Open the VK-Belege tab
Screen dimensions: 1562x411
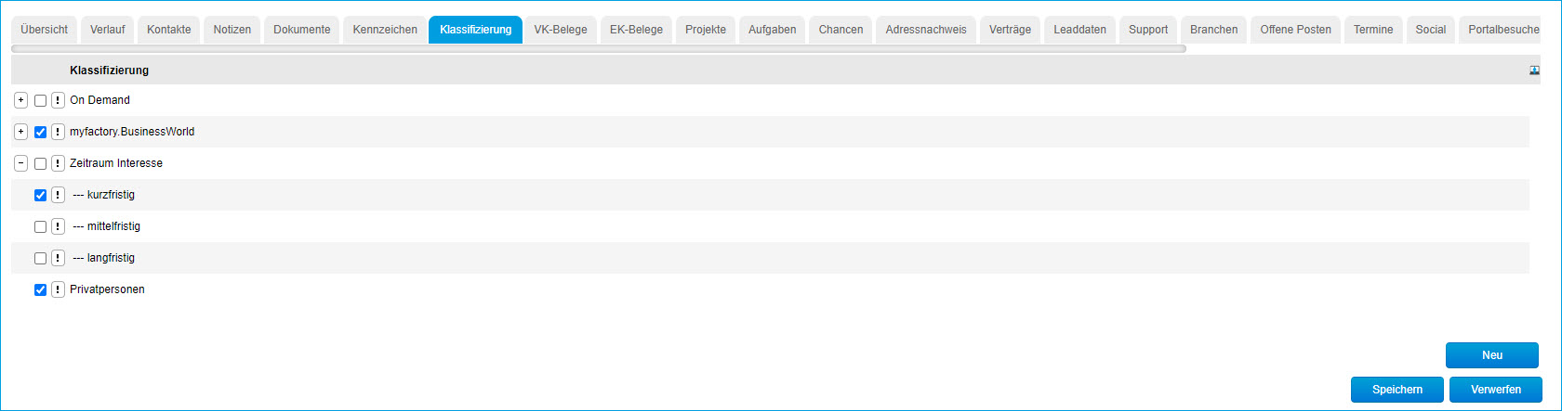pos(561,30)
